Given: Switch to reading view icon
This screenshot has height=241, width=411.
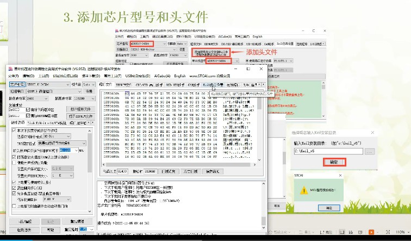Looking at the screenshot, I should [x=360, y=232].
